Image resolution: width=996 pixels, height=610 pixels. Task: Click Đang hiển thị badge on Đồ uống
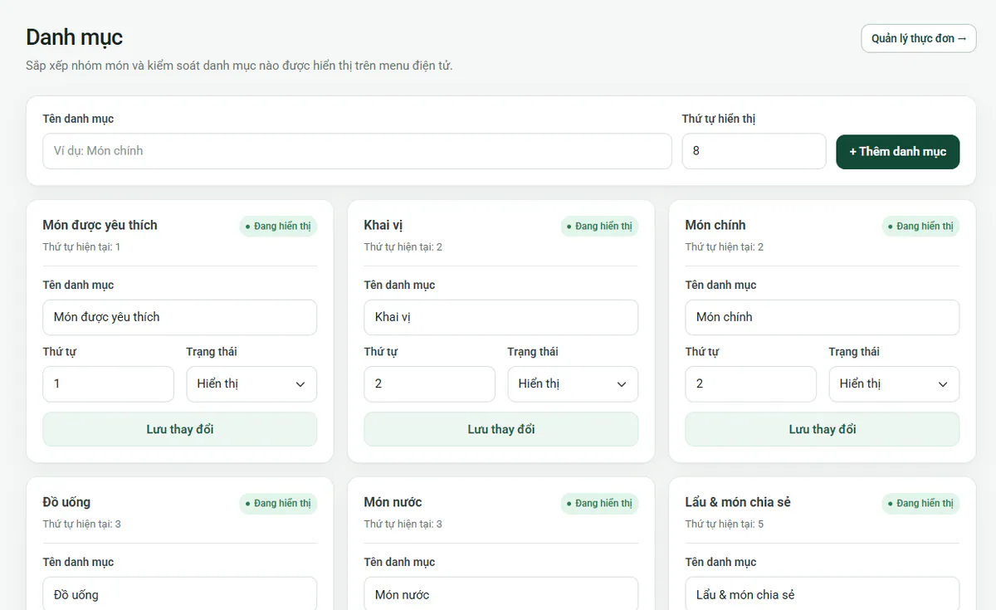(x=278, y=503)
